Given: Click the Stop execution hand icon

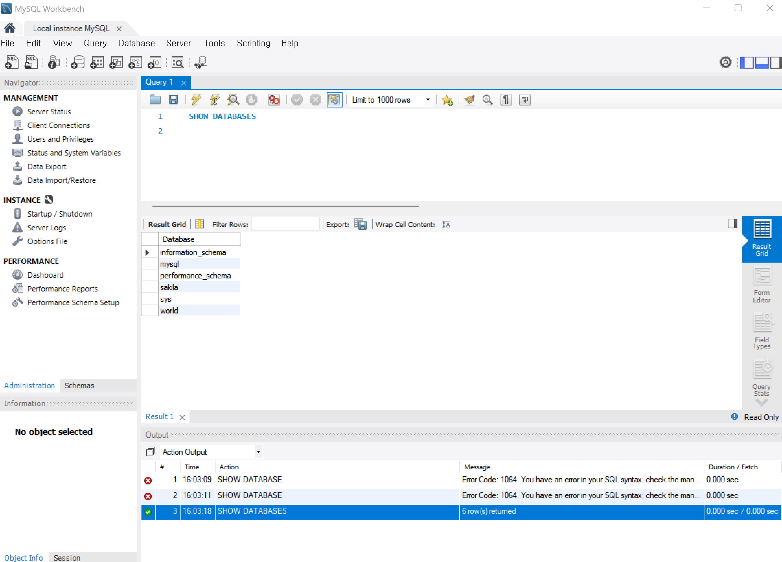Looking at the screenshot, I should pos(251,100).
